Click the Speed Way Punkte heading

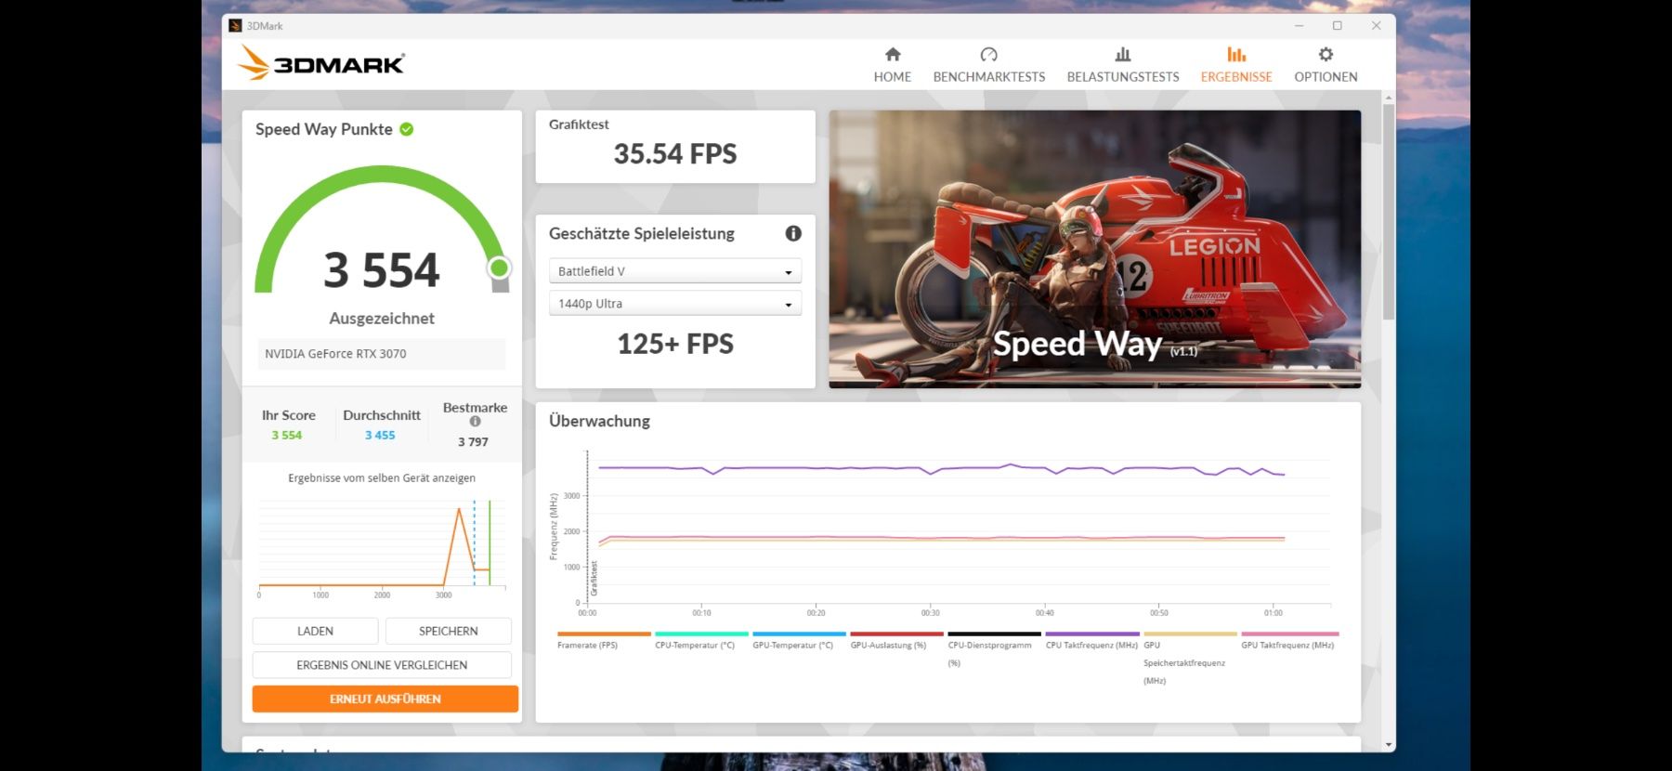point(324,129)
